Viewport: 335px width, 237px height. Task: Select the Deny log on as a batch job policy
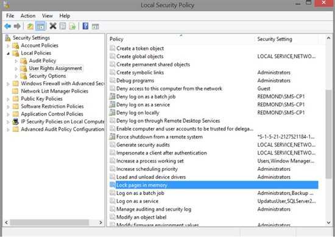click(146, 97)
